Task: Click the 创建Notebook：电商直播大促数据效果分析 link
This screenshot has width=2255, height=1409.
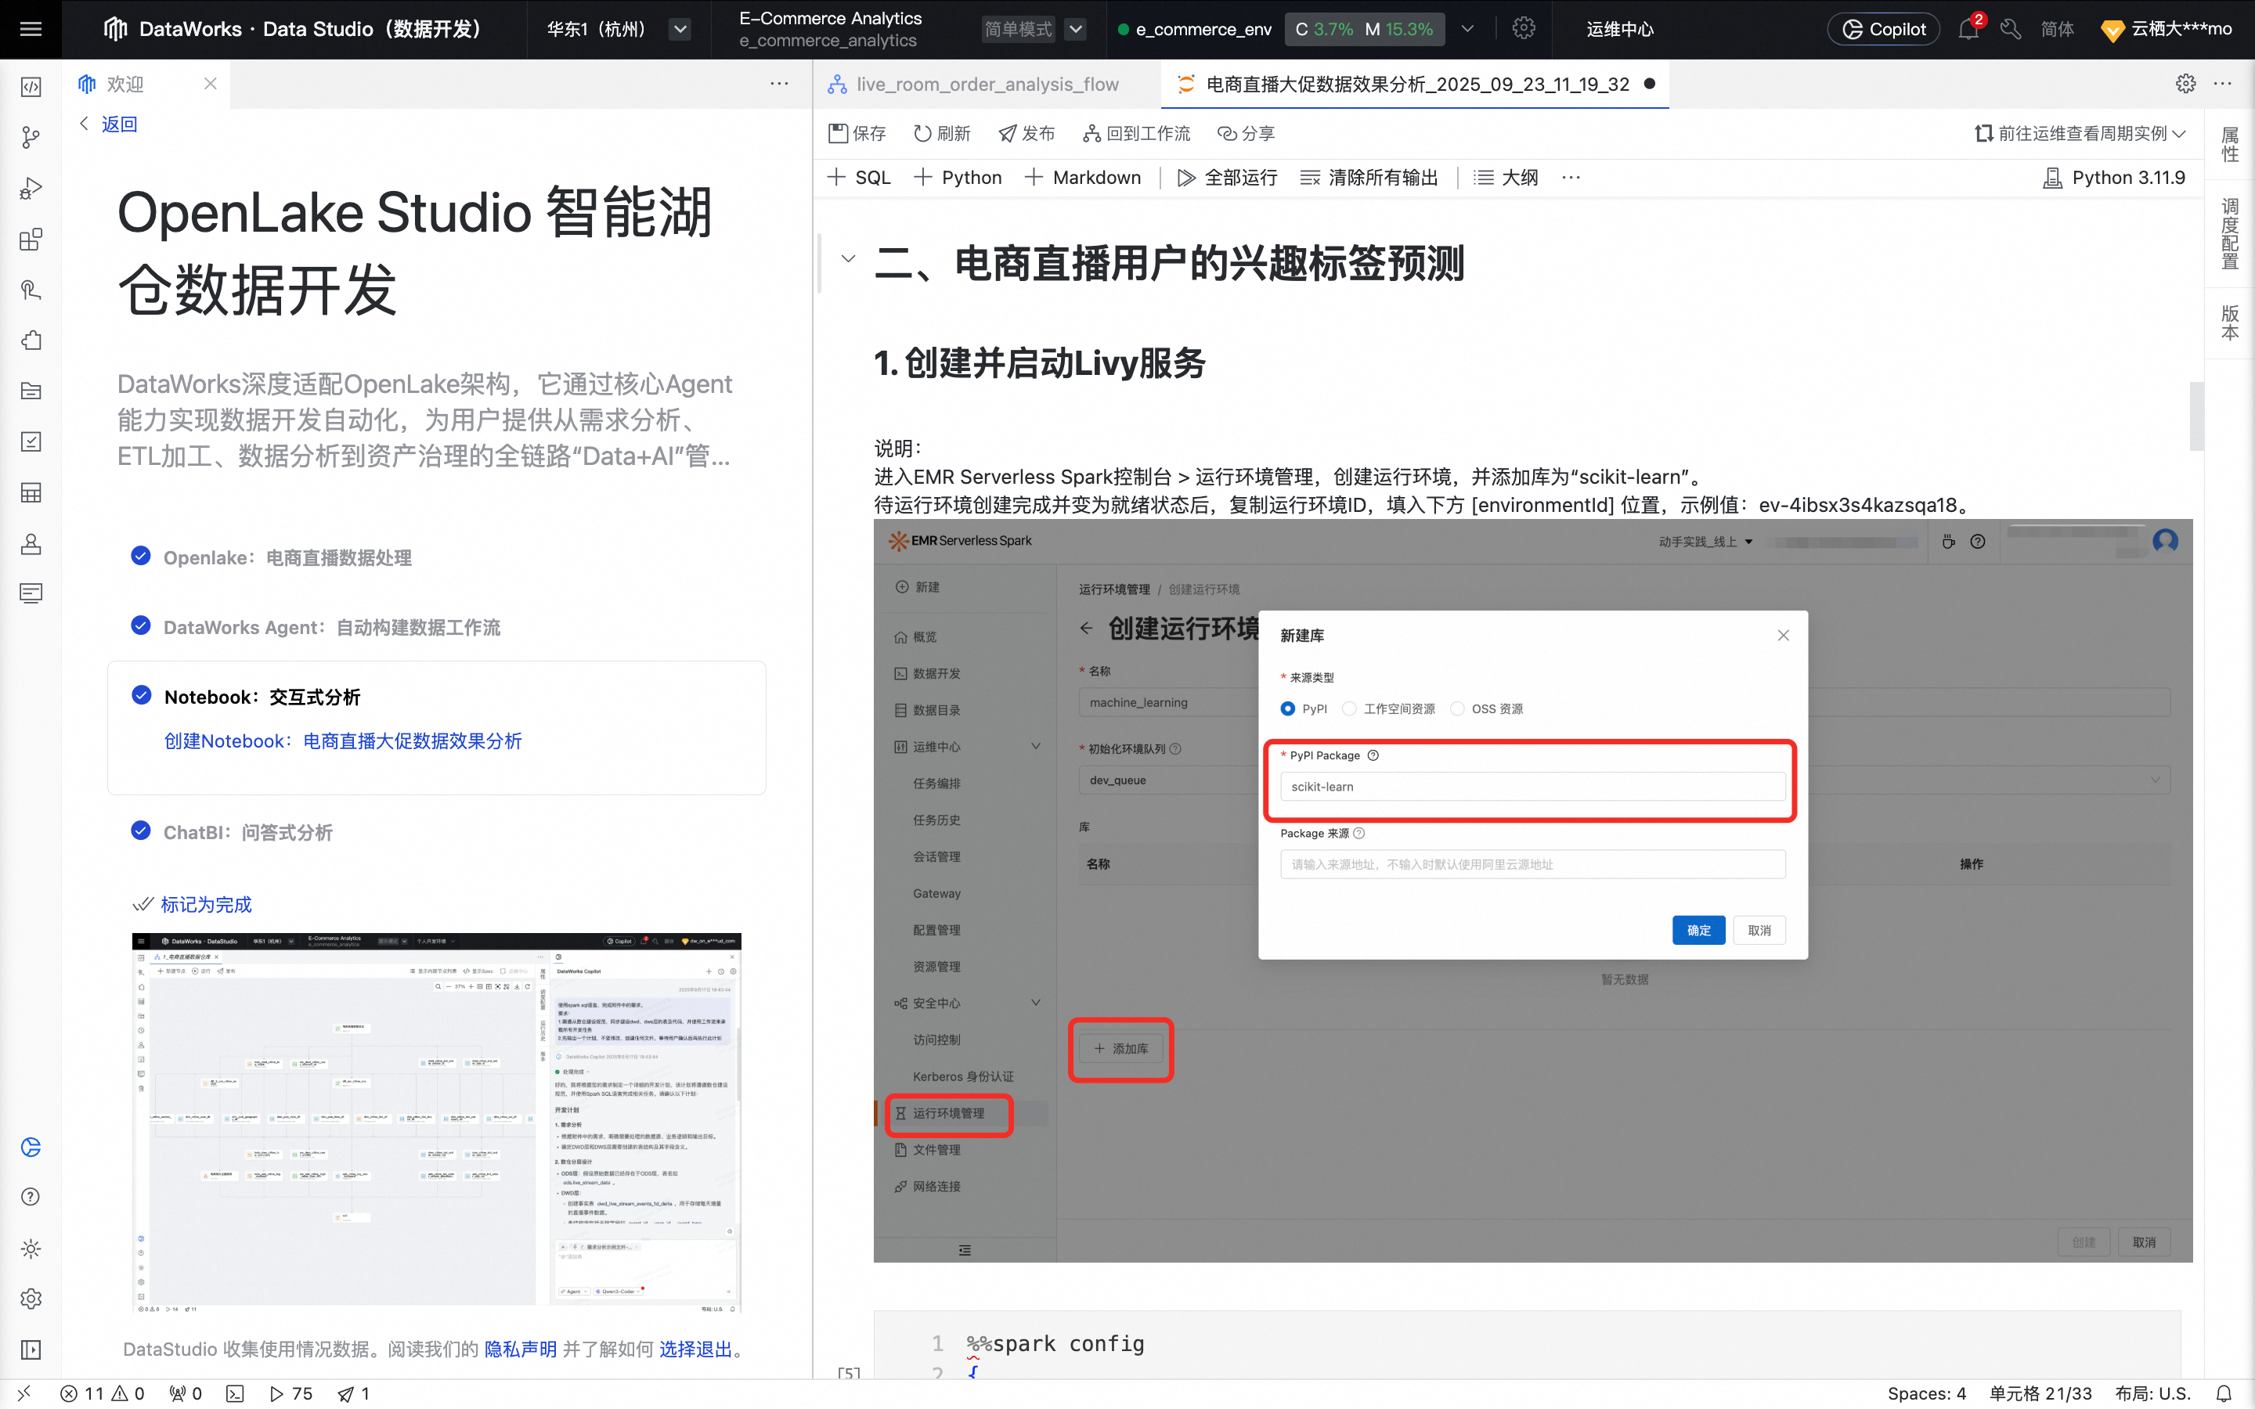Action: (343, 741)
